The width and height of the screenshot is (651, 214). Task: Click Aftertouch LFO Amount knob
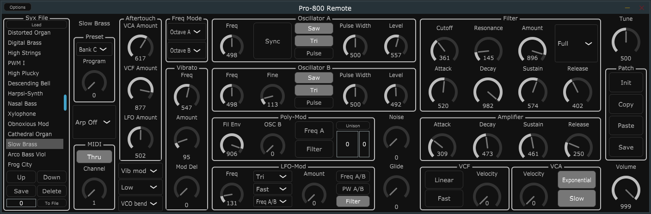pos(140,139)
